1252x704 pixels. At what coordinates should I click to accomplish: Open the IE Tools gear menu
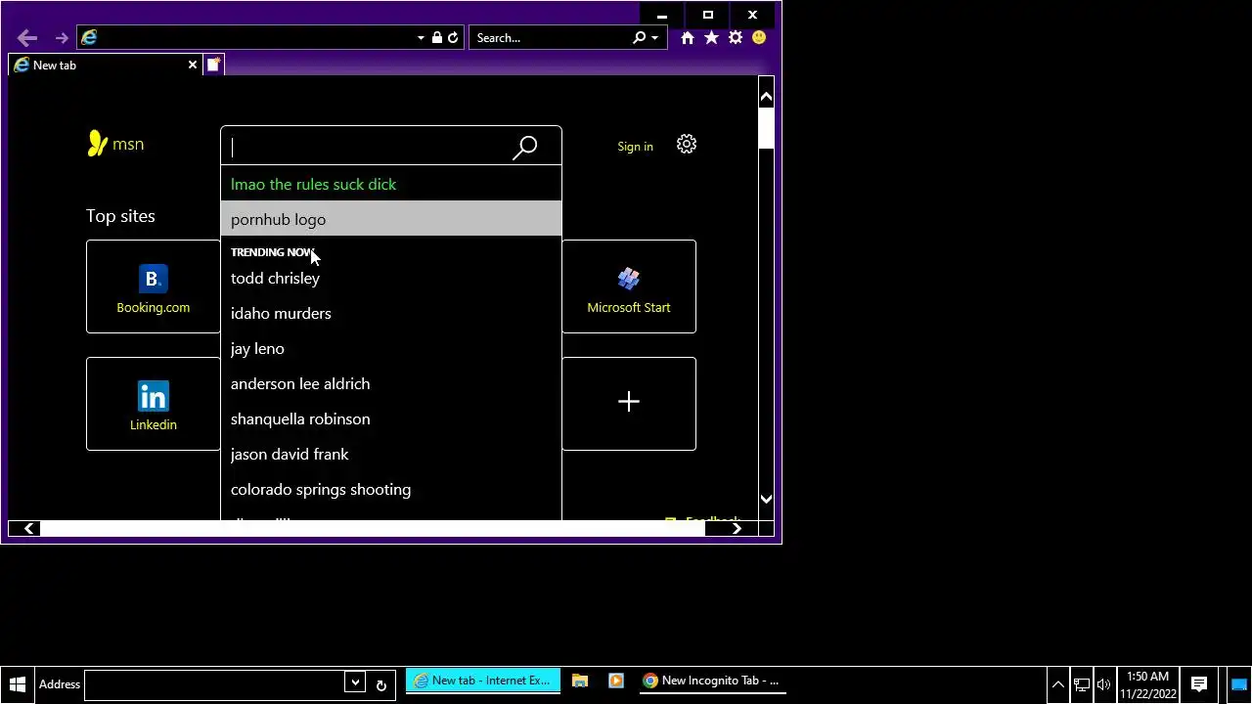pos(736,38)
